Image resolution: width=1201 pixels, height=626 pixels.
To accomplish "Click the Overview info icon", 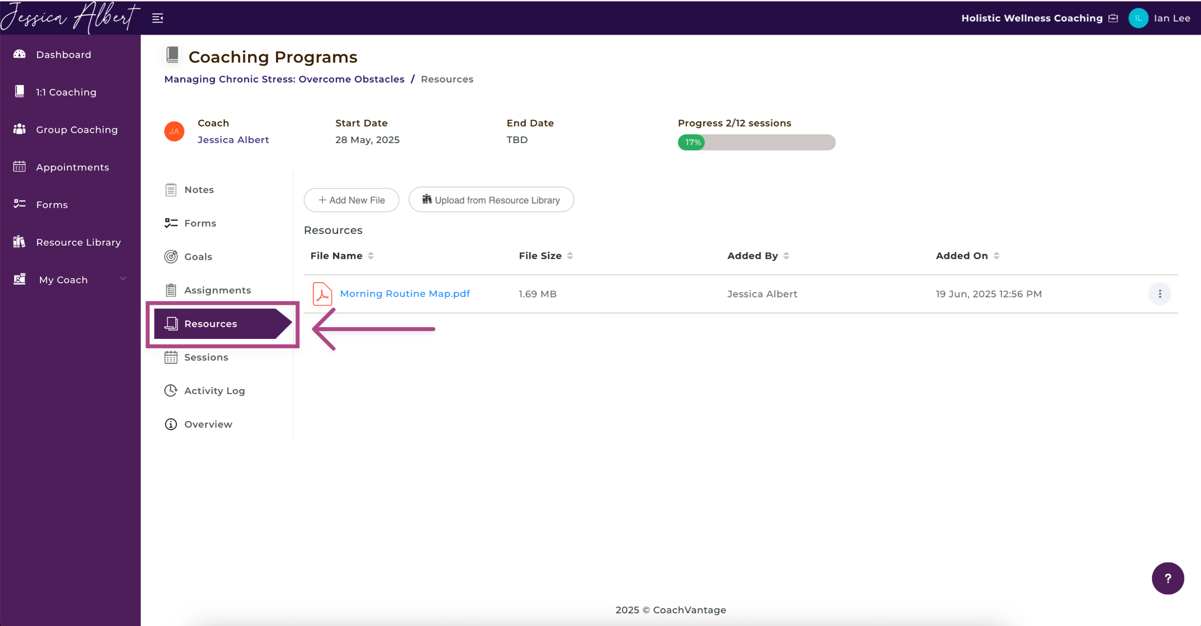I will pyautogui.click(x=170, y=424).
